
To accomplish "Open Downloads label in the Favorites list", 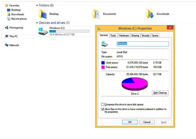I will [18, 14].
